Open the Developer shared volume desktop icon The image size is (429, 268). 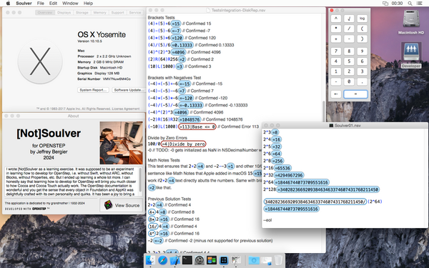pos(411,55)
